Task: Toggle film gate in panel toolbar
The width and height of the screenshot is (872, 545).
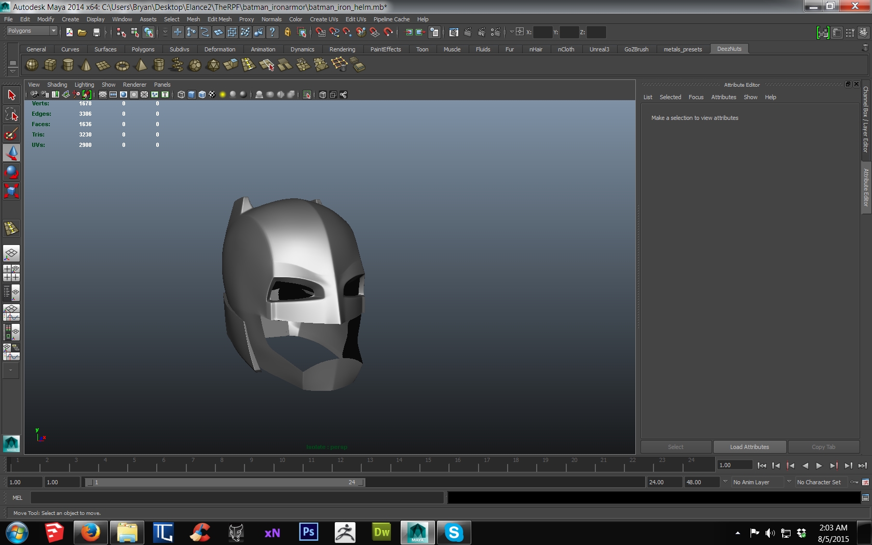Action: point(113,94)
